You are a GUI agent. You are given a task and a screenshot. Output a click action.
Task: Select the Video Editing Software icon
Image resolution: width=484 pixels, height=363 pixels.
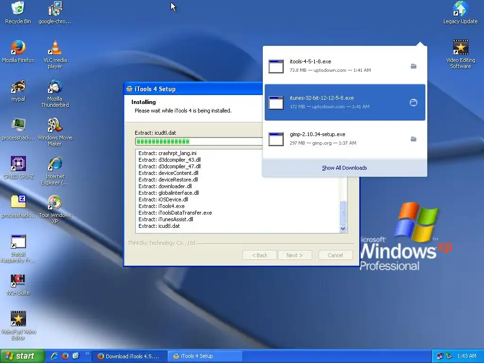pyautogui.click(x=460, y=54)
